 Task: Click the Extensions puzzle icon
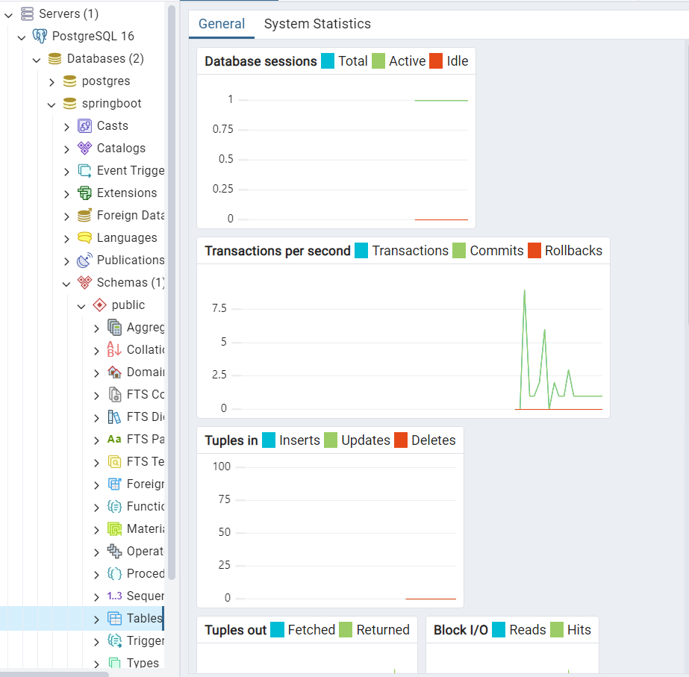84,193
